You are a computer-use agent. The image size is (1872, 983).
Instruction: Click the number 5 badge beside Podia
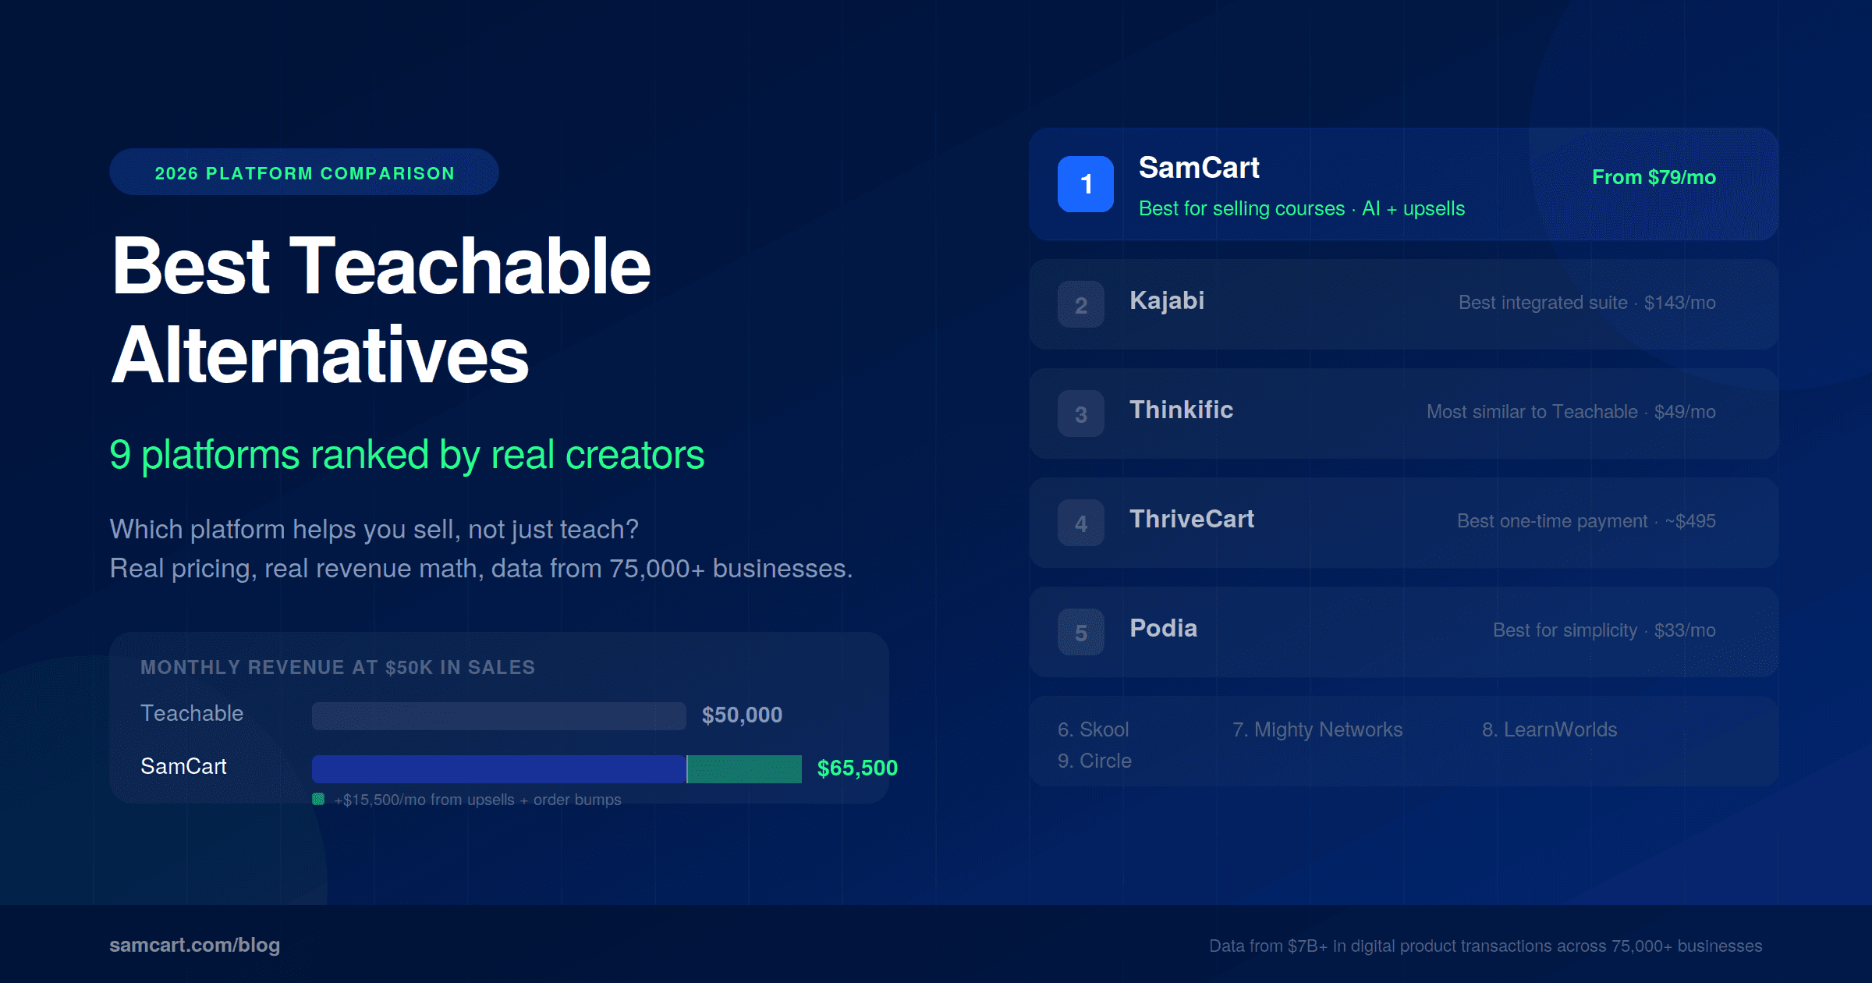1080,632
